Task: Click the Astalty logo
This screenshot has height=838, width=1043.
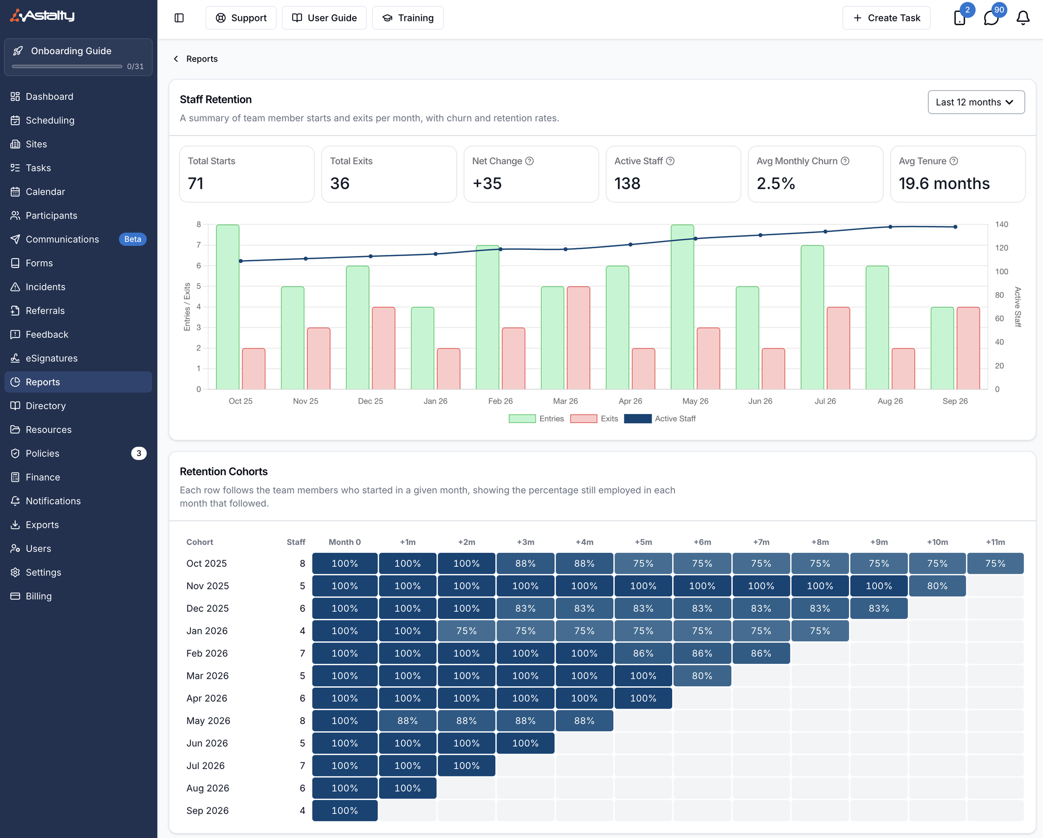Action: pos(43,16)
